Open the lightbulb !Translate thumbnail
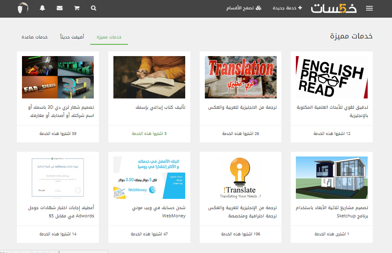 (x=241, y=178)
